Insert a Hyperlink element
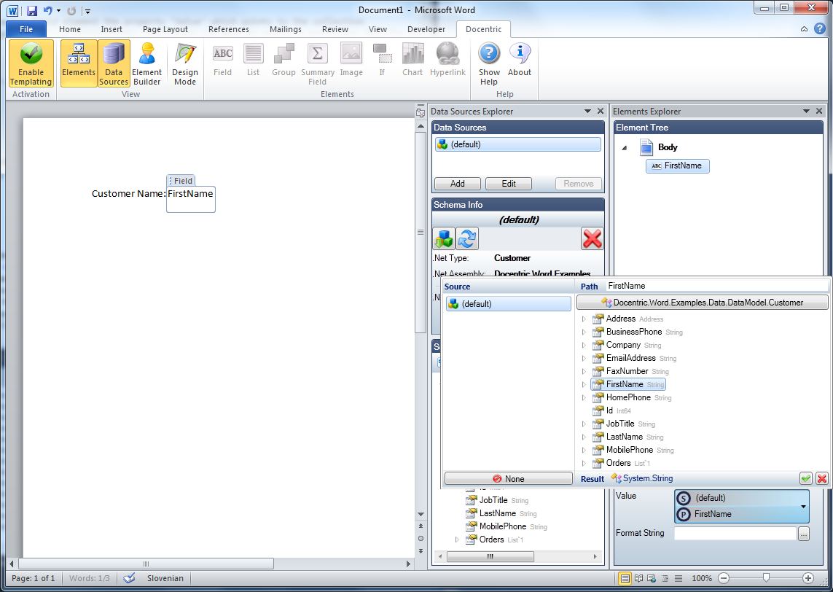This screenshot has height=592, width=833. [x=448, y=60]
